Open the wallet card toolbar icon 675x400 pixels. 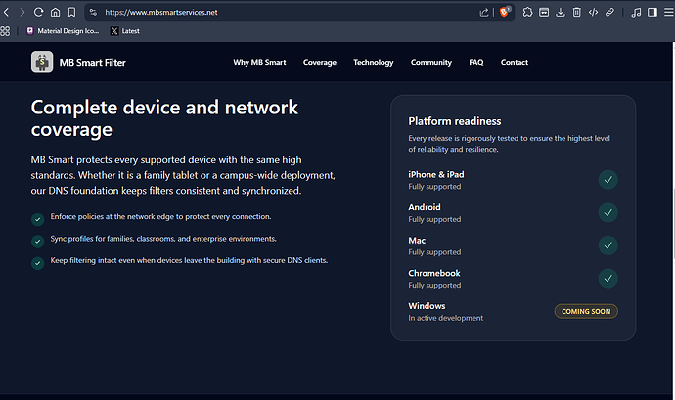(544, 12)
